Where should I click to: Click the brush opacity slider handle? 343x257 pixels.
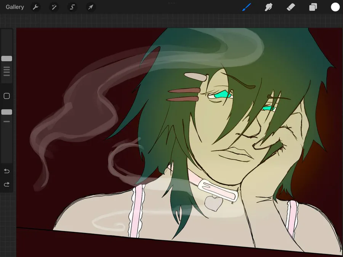(6, 112)
